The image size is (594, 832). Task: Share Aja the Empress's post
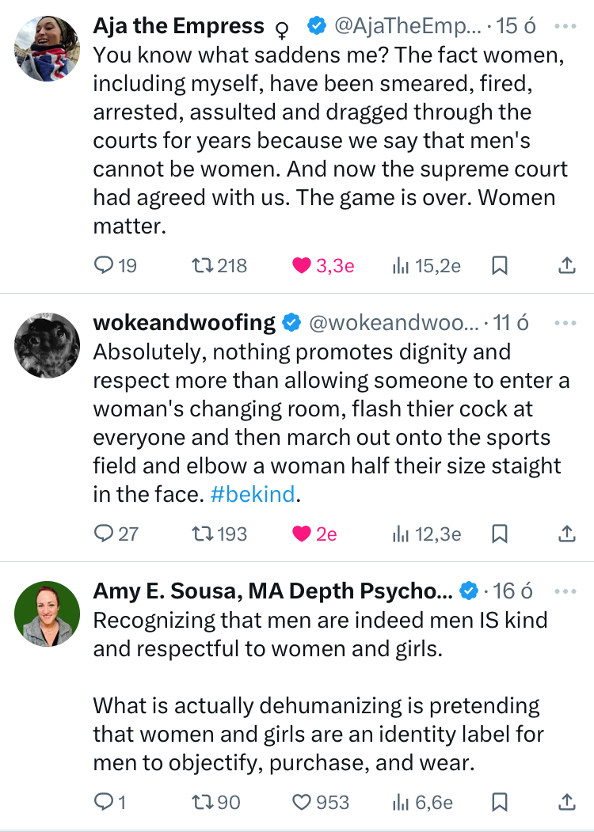point(567,266)
